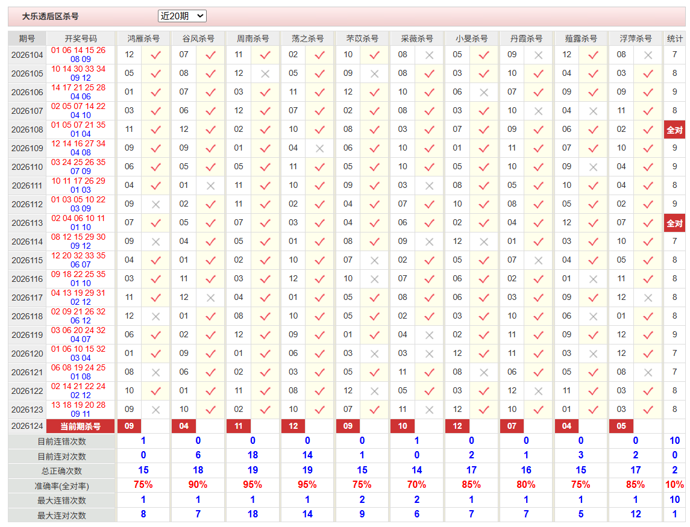This screenshot has height=527, width=690.
Task: Click the 芣苡杀号 column header
Action: pos(362,39)
